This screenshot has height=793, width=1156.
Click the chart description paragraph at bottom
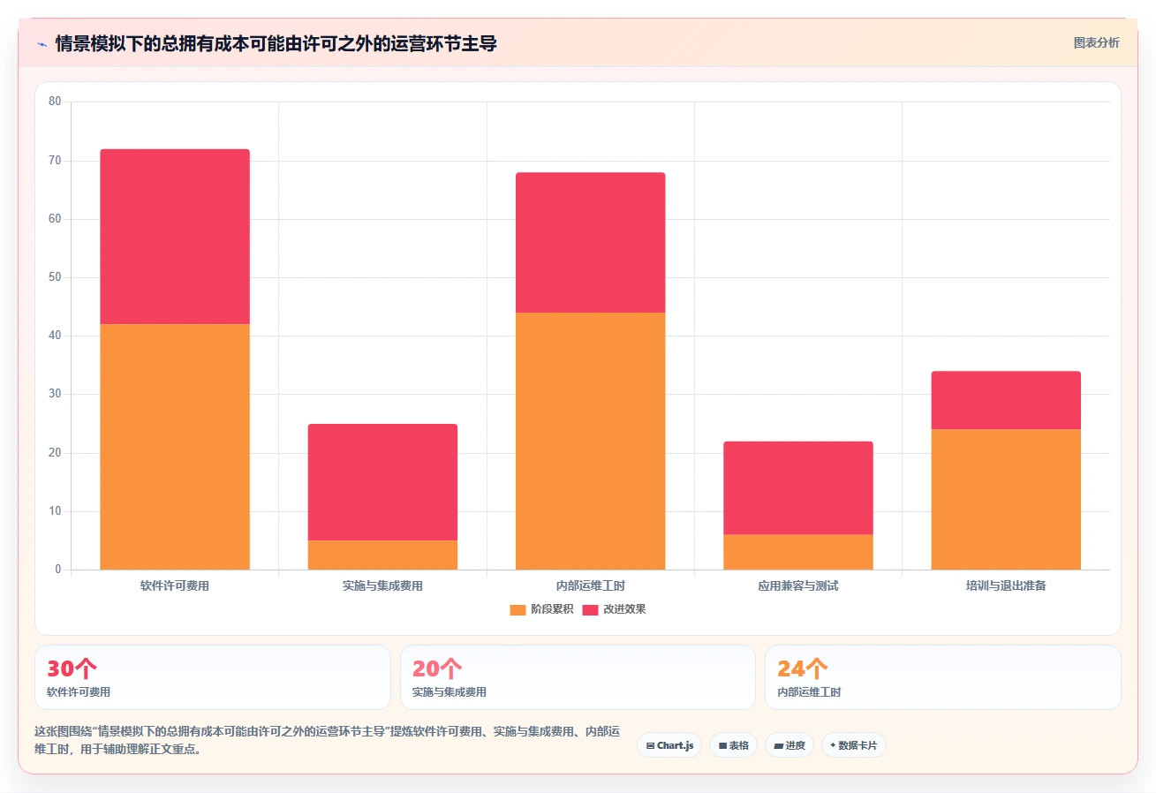[327, 740]
